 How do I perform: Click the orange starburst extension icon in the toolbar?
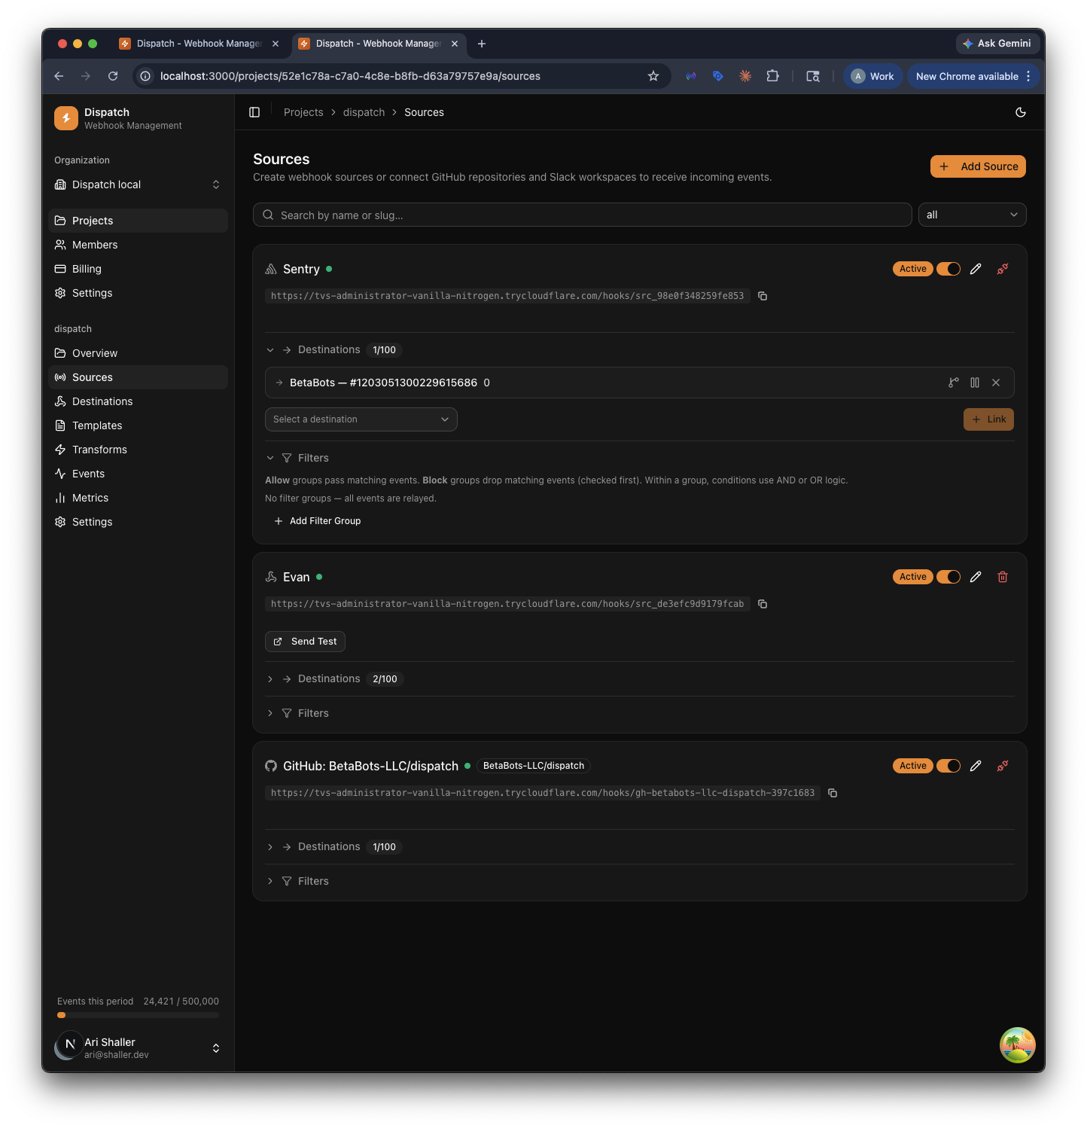click(x=745, y=76)
